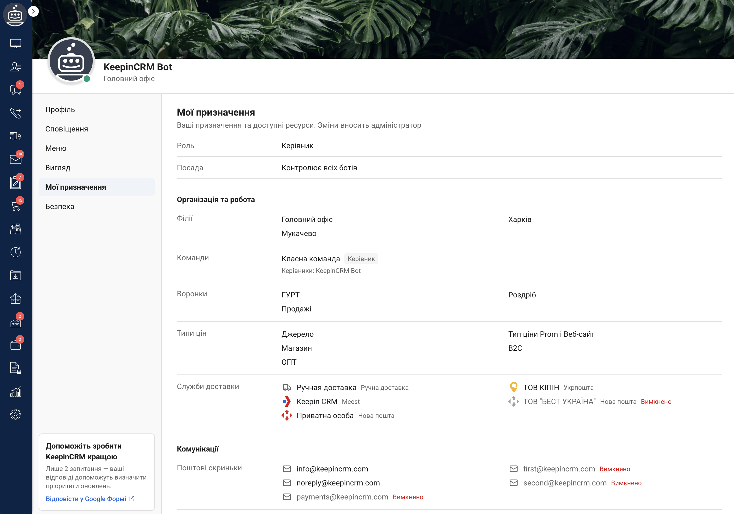Open the Сповіщення settings section

(97, 129)
